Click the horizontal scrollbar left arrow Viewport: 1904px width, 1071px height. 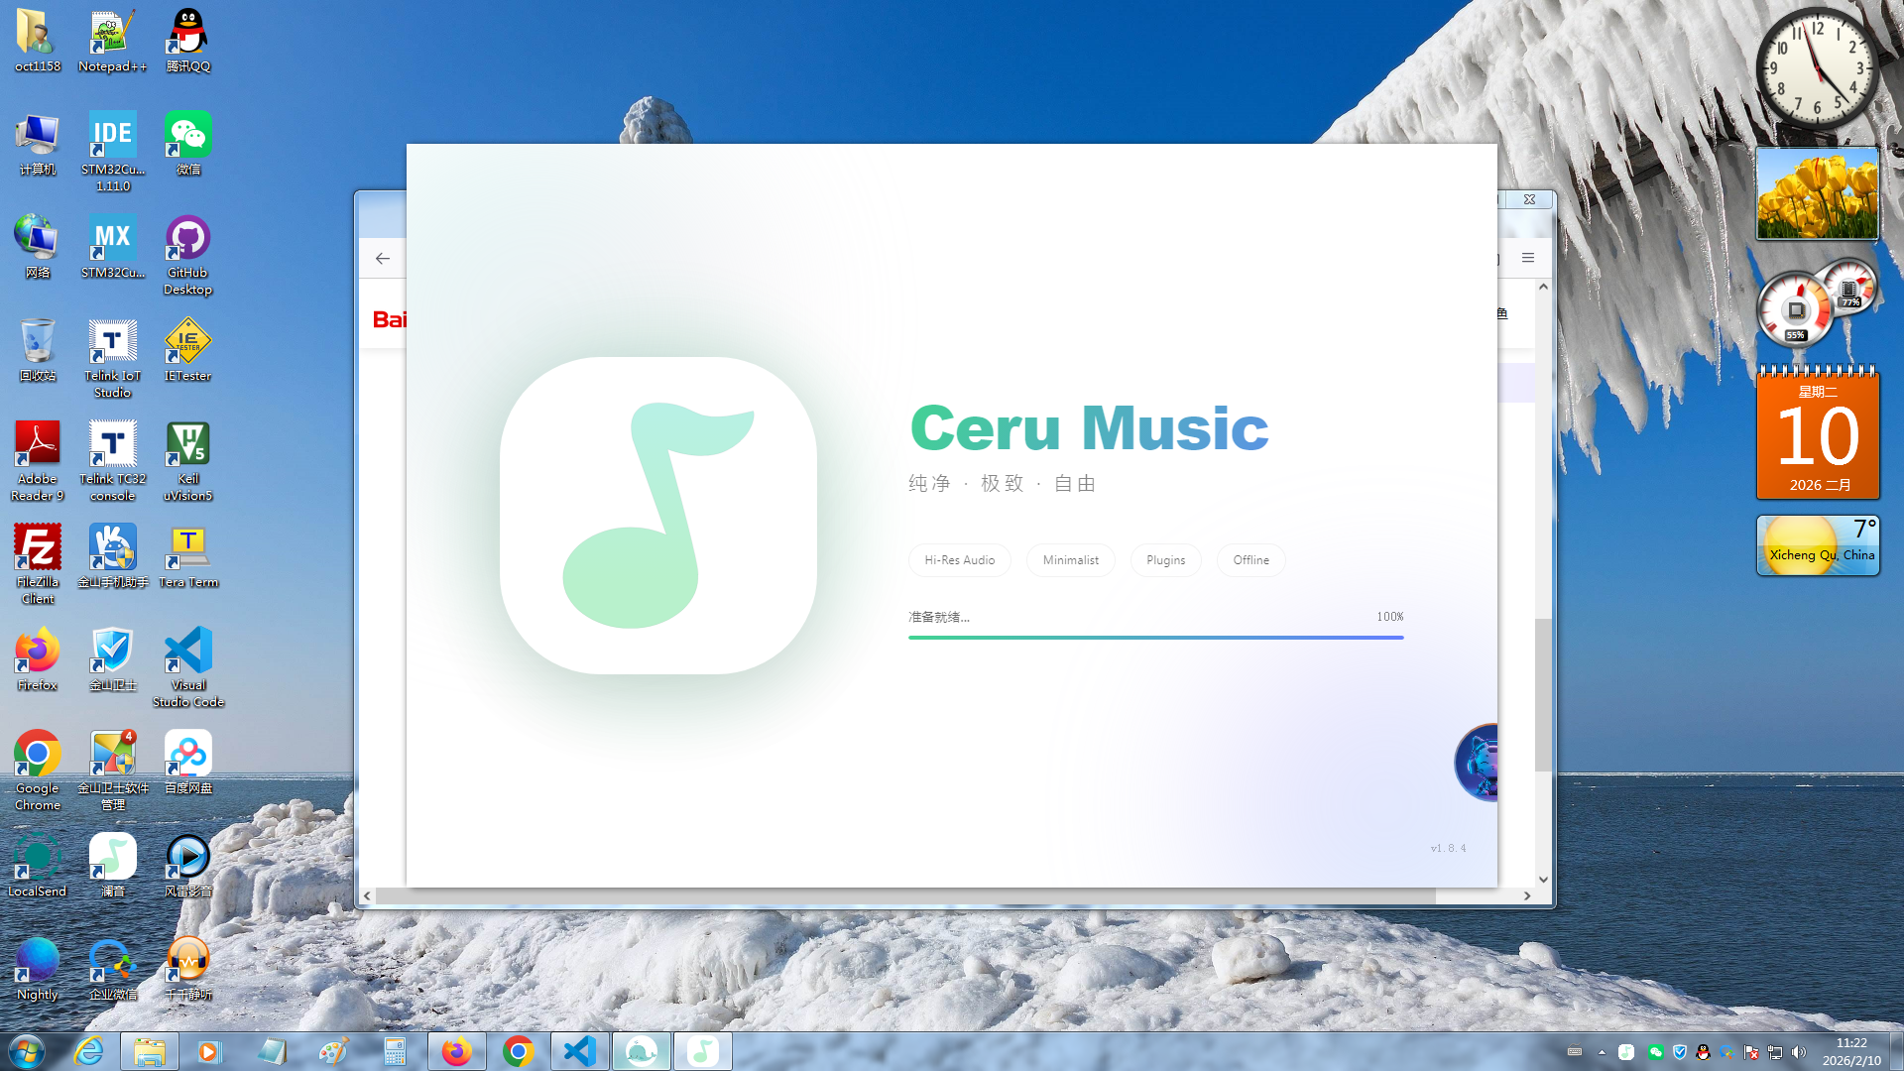367,895
